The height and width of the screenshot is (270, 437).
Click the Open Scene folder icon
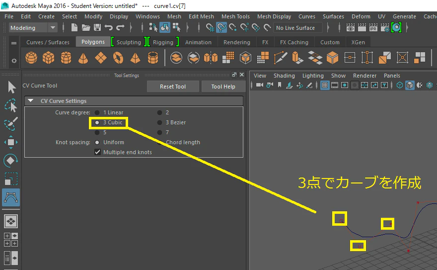click(x=86, y=28)
